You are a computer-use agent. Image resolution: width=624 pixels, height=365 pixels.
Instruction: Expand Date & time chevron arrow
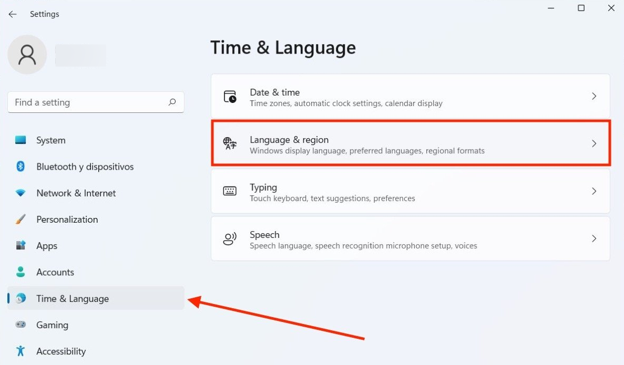[x=594, y=96]
